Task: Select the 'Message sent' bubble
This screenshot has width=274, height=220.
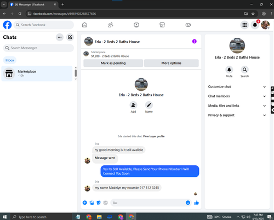Action: point(105,158)
